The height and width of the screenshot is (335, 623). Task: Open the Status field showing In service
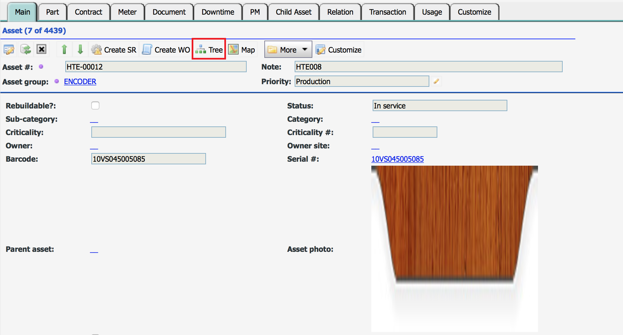tap(439, 106)
